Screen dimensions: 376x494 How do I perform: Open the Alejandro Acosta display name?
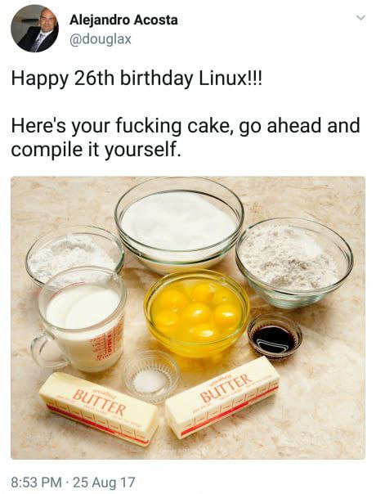(123, 20)
